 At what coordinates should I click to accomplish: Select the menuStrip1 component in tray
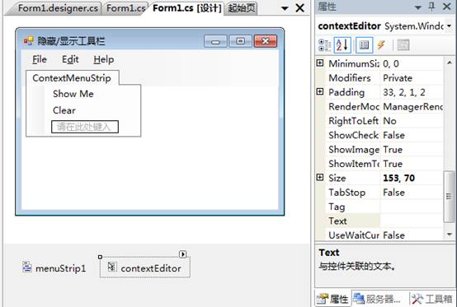54,267
